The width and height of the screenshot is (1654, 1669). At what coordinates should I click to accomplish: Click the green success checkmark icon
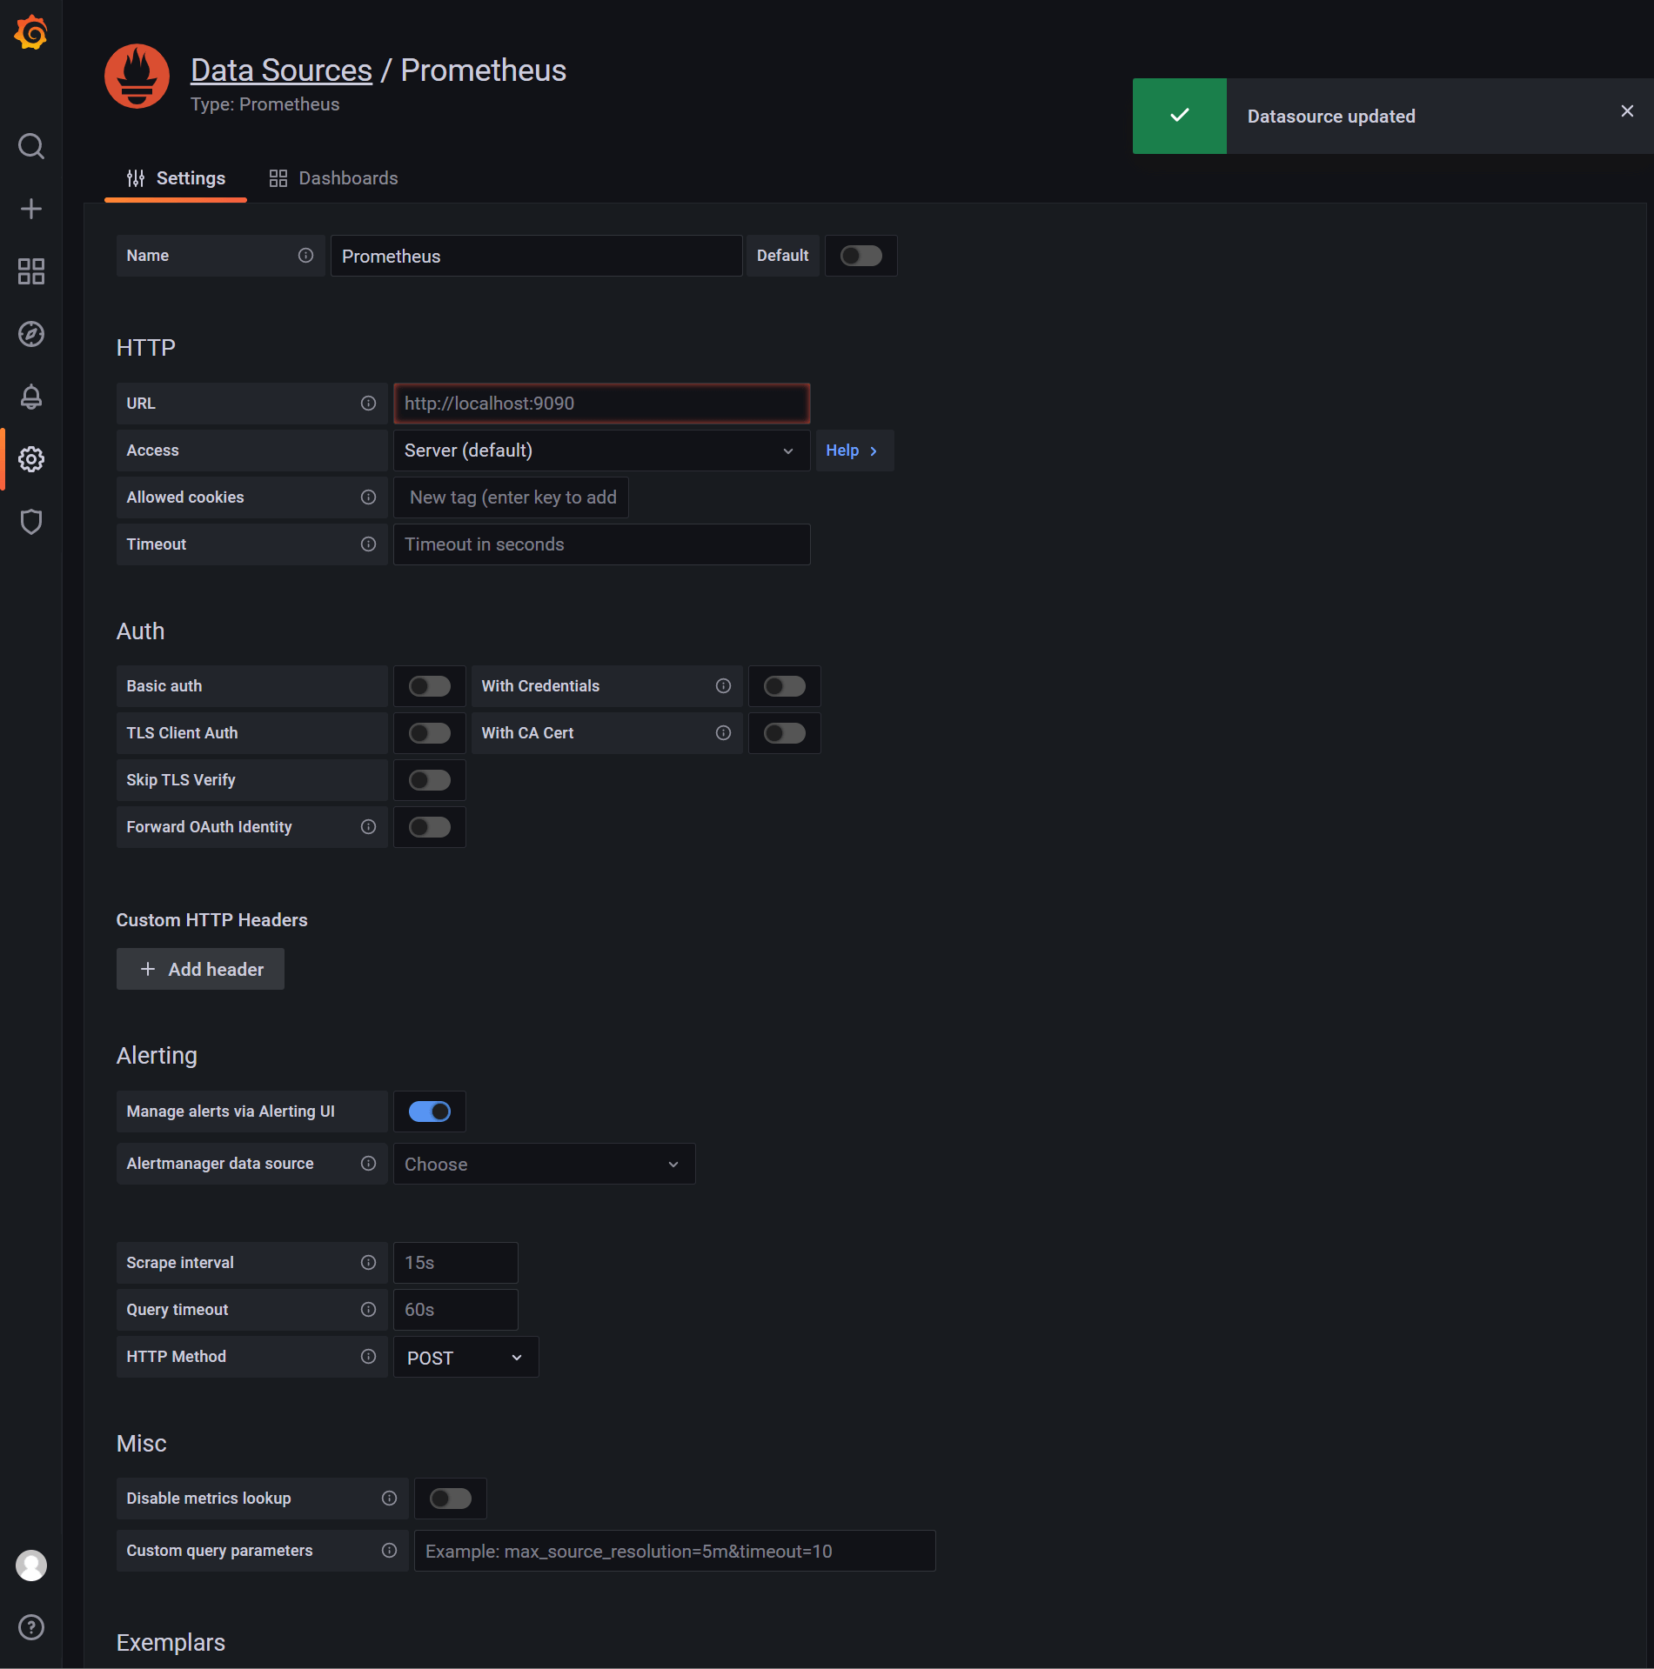[x=1180, y=116]
